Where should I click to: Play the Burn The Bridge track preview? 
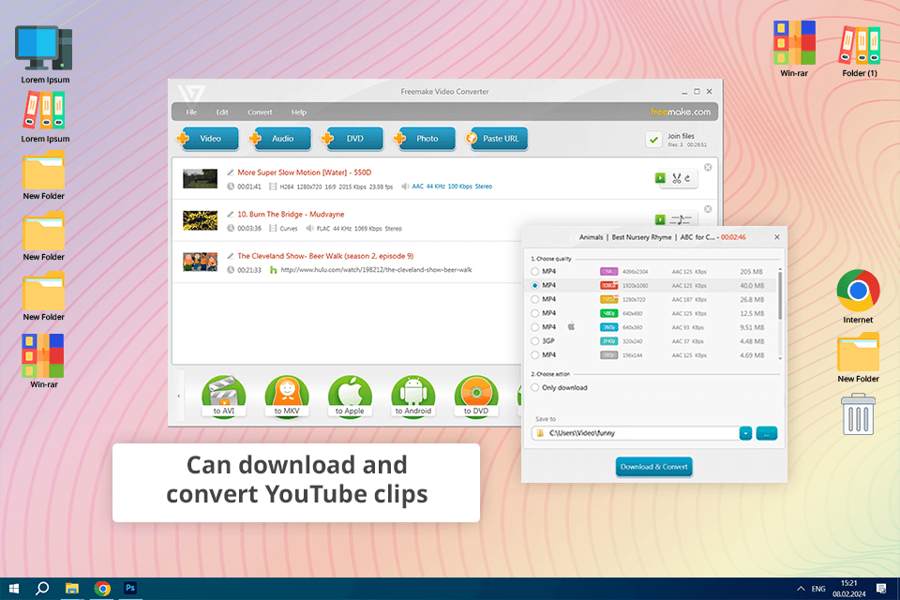[660, 219]
